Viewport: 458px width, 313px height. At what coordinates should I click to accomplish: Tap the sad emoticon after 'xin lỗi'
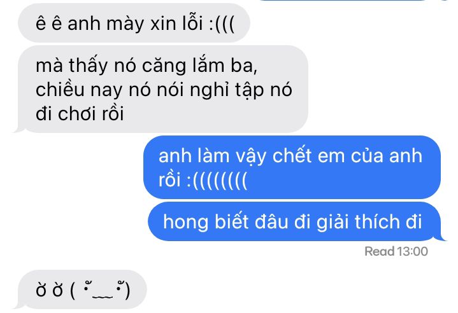point(222,24)
